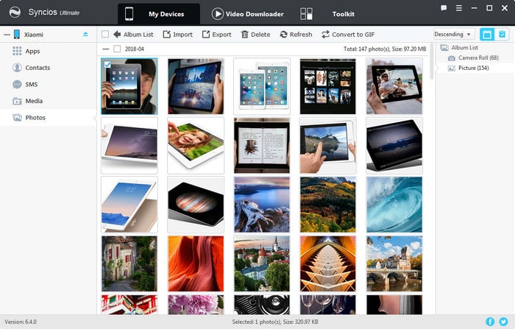Select the stone bridge castle photo
Screen dimensions: 515x329
[394, 263]
